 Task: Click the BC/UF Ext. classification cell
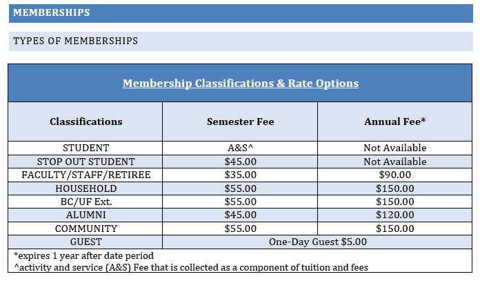coord(86,202)
